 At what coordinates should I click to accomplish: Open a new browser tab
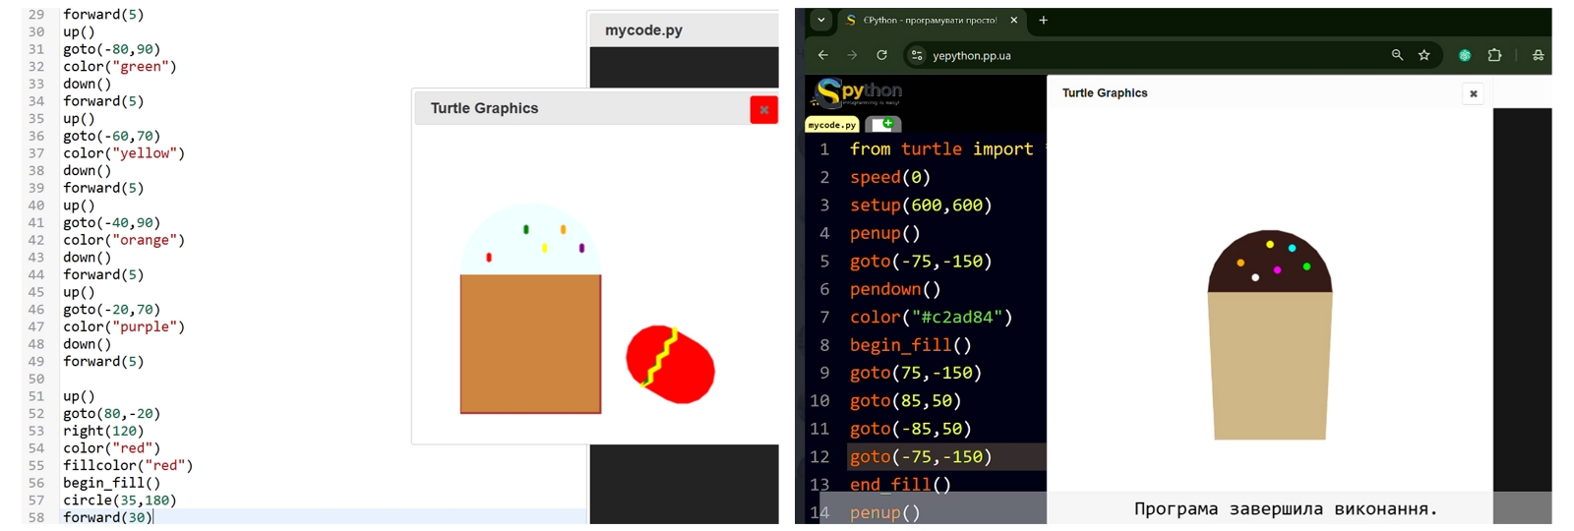coord(1044,20)
